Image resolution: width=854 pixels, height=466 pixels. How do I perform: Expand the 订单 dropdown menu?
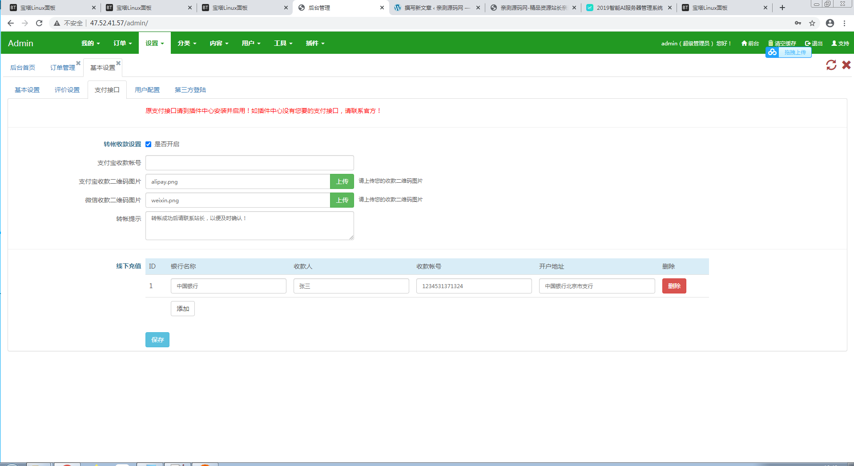pyautogui.click(x=123, y=43)
